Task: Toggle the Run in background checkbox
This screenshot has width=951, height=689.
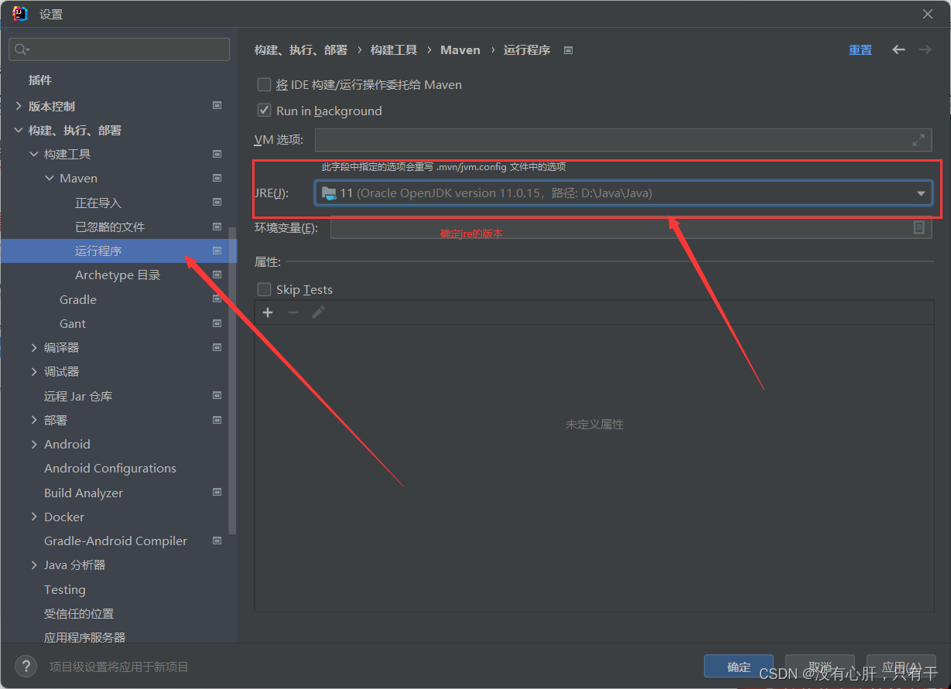Action: tap(265, 111)
